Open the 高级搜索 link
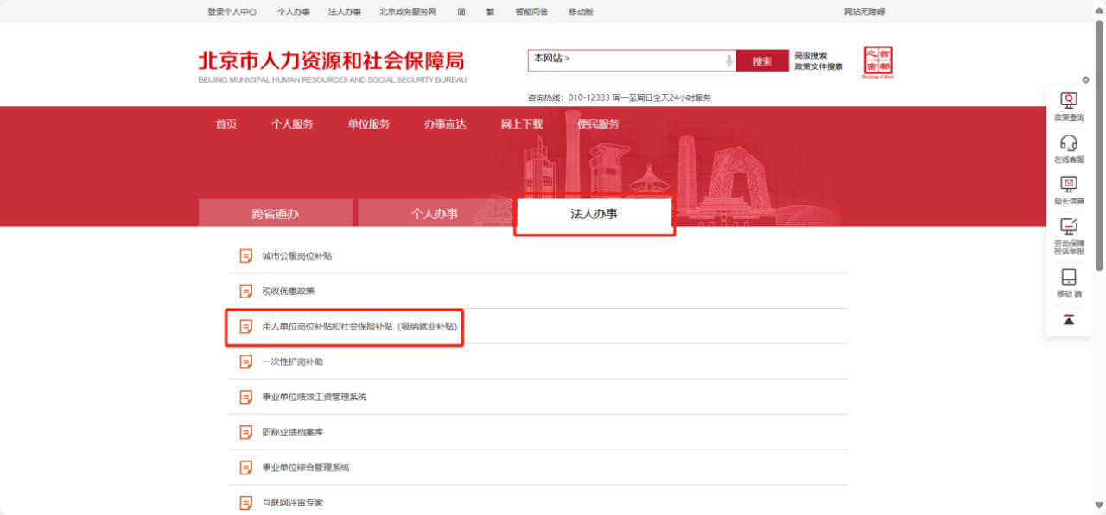The width and height of the screenshot is (1106, 515). [810, 56]
